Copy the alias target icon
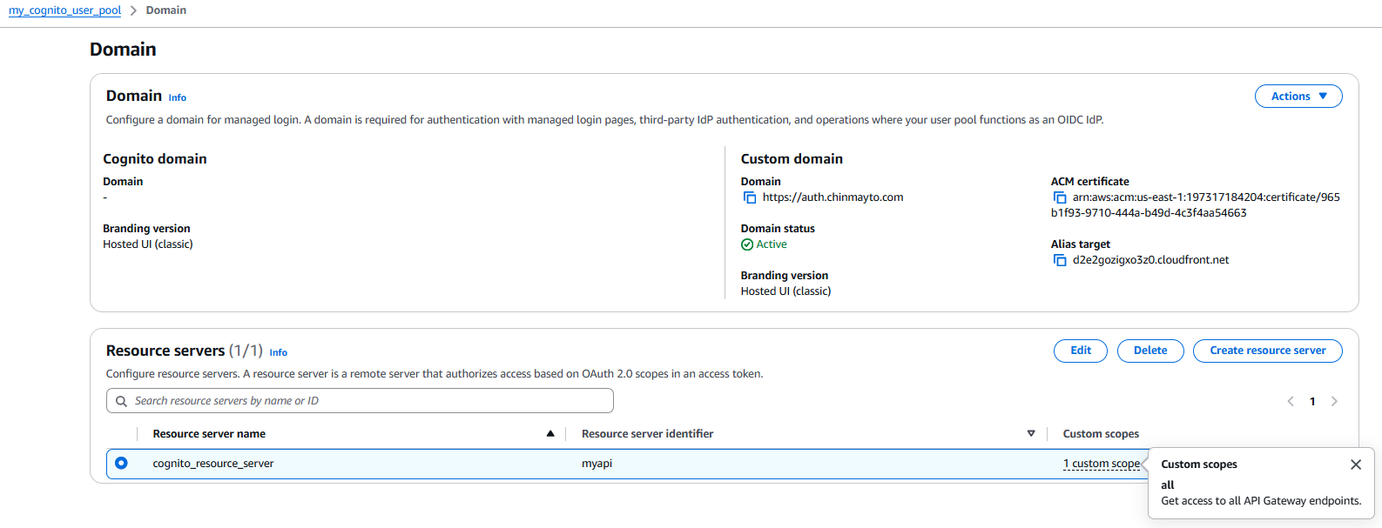The width and height of the screenshot is (1382, 528). coord(1059,260)
